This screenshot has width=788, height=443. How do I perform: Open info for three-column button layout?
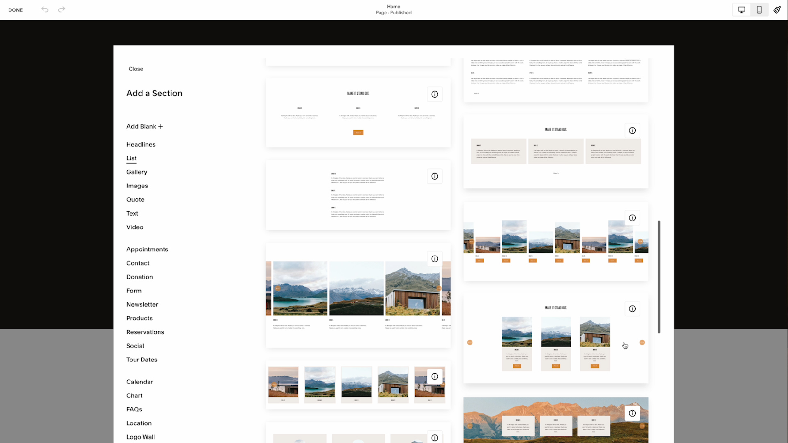435,94
